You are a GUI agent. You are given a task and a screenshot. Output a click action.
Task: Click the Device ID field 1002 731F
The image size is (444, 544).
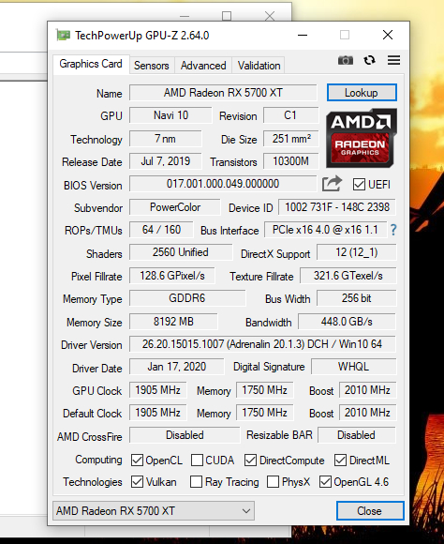click(x=337, y=207)
